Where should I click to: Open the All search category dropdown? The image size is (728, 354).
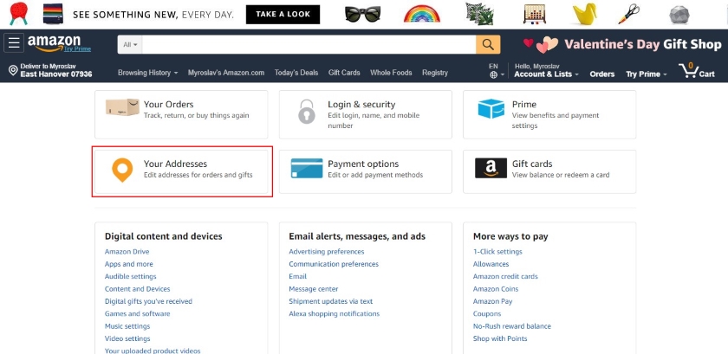click(130, 44)
